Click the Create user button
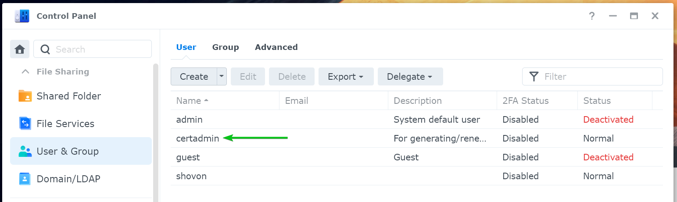 click(x=194, y=76)
